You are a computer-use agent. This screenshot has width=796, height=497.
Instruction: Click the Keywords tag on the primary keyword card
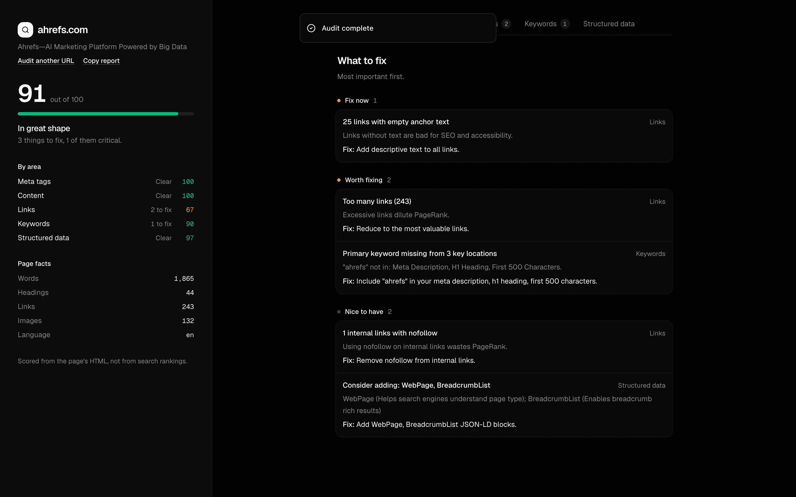click(x=650, y=254)
